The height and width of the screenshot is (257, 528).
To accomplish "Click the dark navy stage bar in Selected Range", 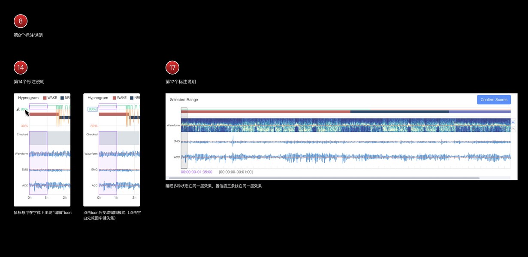I will pyautogui.click(x=399, y=111).
